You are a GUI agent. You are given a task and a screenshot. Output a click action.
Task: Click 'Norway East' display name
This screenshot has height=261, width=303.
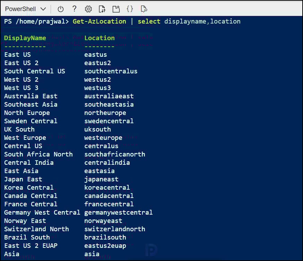(25, 221)
